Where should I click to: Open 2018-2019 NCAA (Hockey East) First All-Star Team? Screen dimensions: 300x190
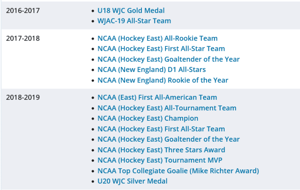(x=161, y=129)
